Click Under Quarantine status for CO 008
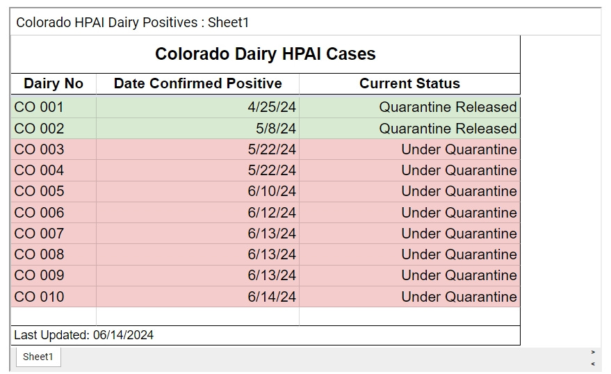 point(409,254)
